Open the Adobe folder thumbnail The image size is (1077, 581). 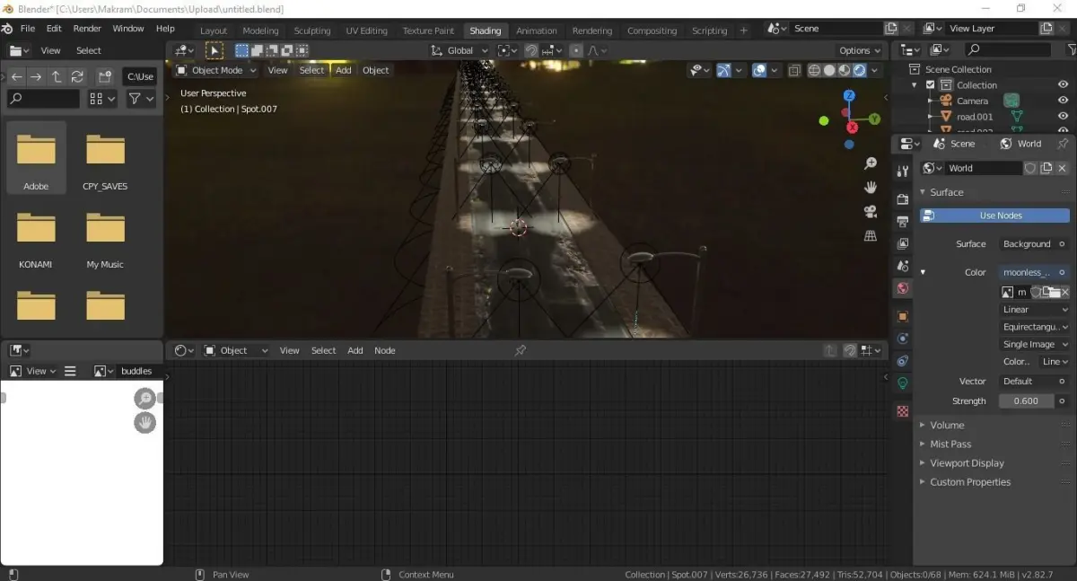coord(36,157)
